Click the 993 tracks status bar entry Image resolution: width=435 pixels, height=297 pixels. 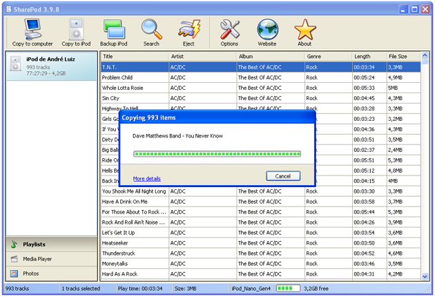tap(17, 289)
